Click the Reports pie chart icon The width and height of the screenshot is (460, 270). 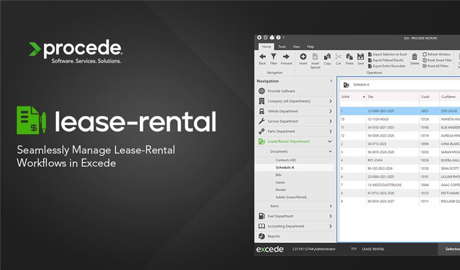point(262,236)
